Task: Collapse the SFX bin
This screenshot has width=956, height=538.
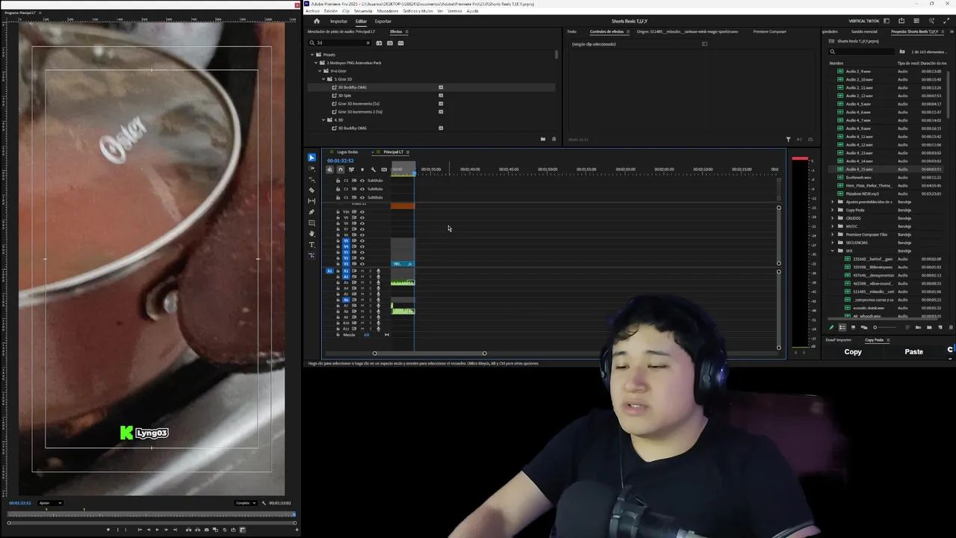Action: point(833,250)
